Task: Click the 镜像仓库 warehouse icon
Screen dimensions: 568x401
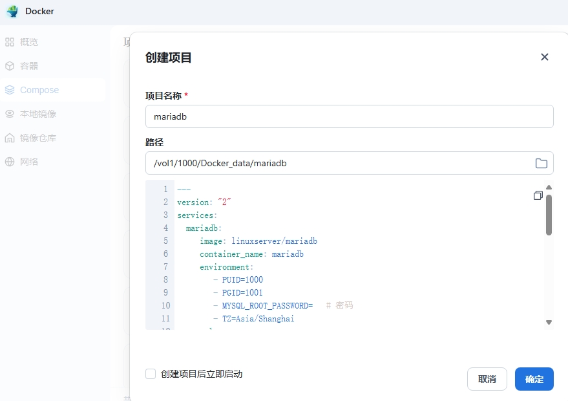Action: (x=10, y=138)
